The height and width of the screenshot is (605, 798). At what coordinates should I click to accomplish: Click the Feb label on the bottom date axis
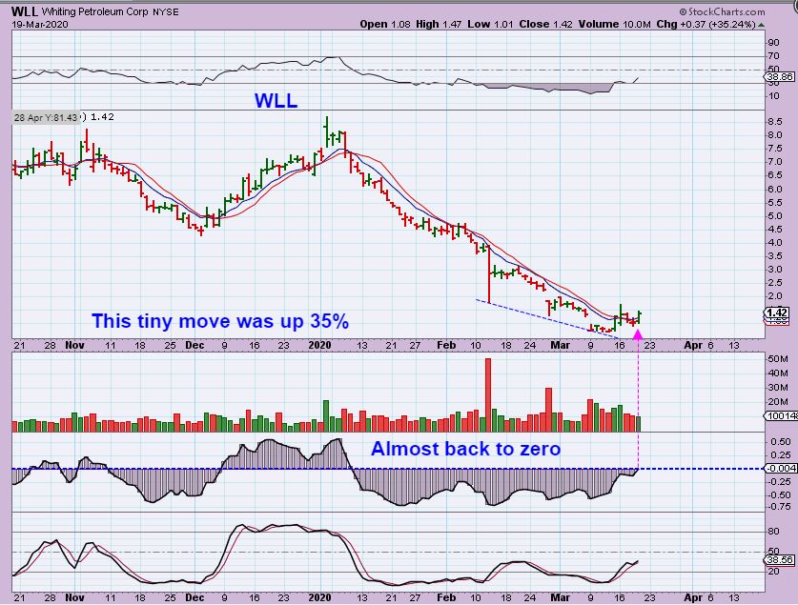point(446,597)
